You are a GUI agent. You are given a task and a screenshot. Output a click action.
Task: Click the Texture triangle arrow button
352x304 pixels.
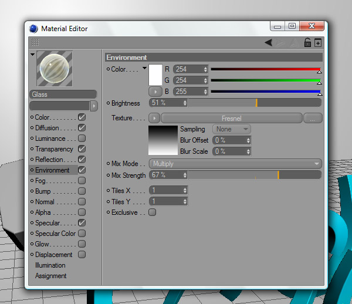tap(154, 118)
